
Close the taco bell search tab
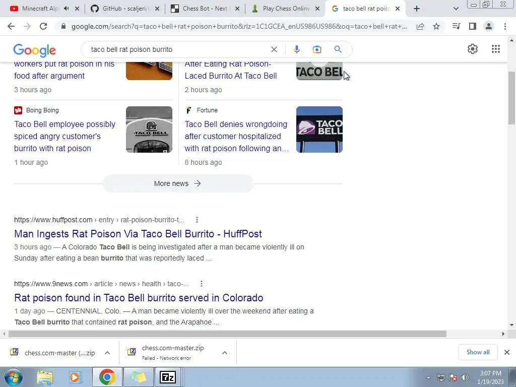398,9
